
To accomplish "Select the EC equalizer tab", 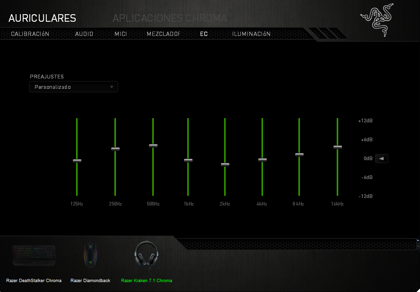I will pyautogui.click(x=204, y=34).
